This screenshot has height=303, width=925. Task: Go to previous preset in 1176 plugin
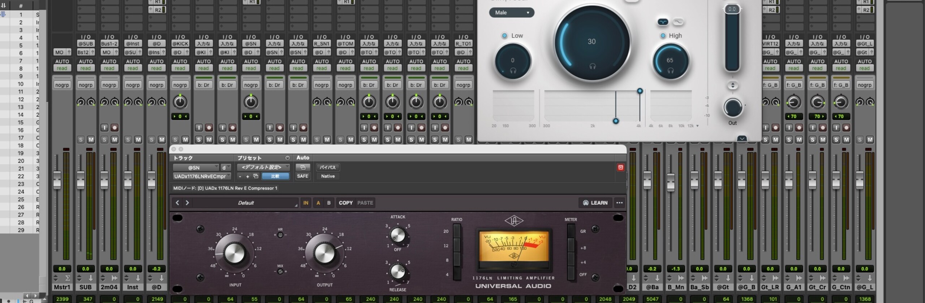pyautogui.click(x=177, y=203)
